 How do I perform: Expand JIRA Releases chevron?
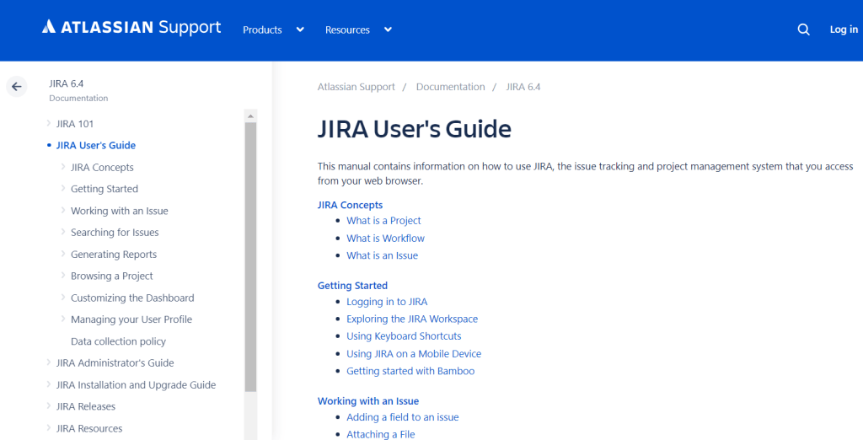coord(49,405)
